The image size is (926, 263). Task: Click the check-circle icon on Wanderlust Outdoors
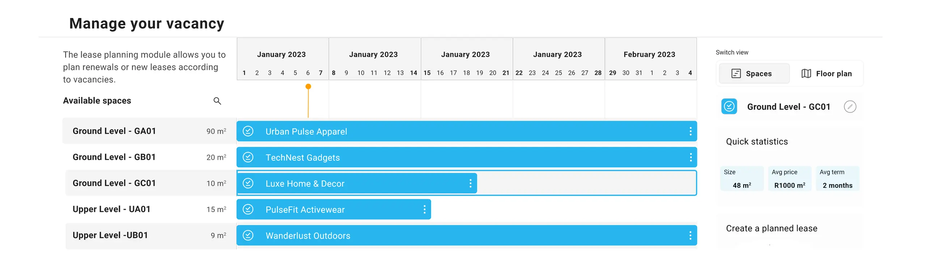[248, 236]
